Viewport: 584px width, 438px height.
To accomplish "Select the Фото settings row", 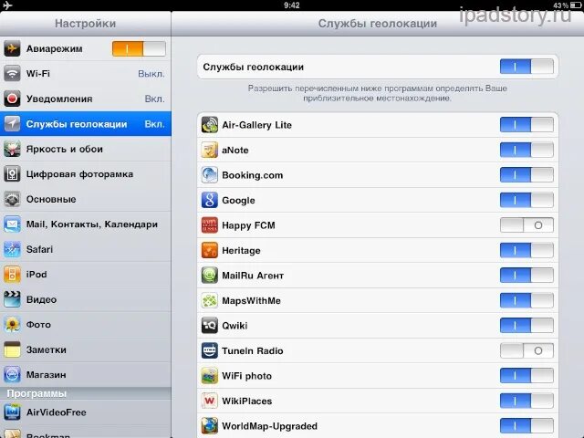I will [85, 325].
